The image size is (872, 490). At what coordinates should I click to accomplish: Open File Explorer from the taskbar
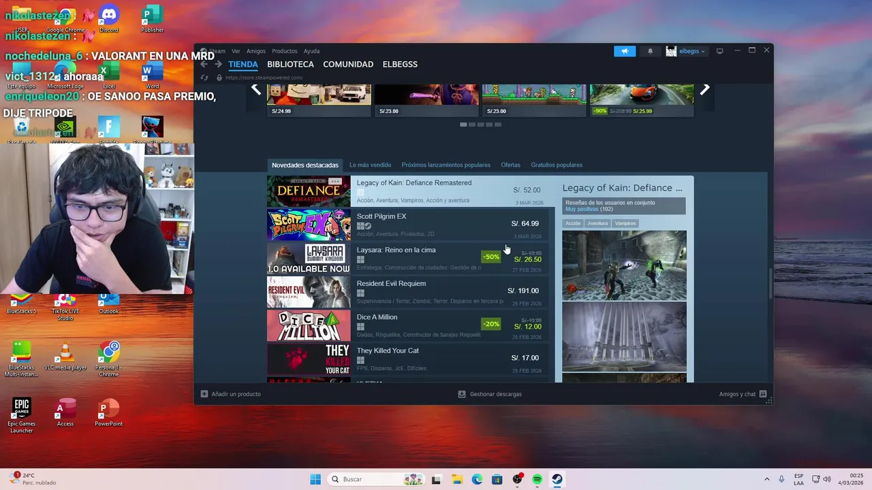(x=456, y=479)
